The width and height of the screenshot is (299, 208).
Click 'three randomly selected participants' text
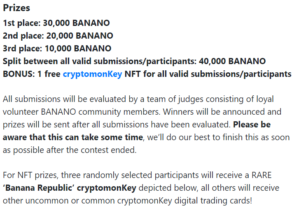(130, 175)
